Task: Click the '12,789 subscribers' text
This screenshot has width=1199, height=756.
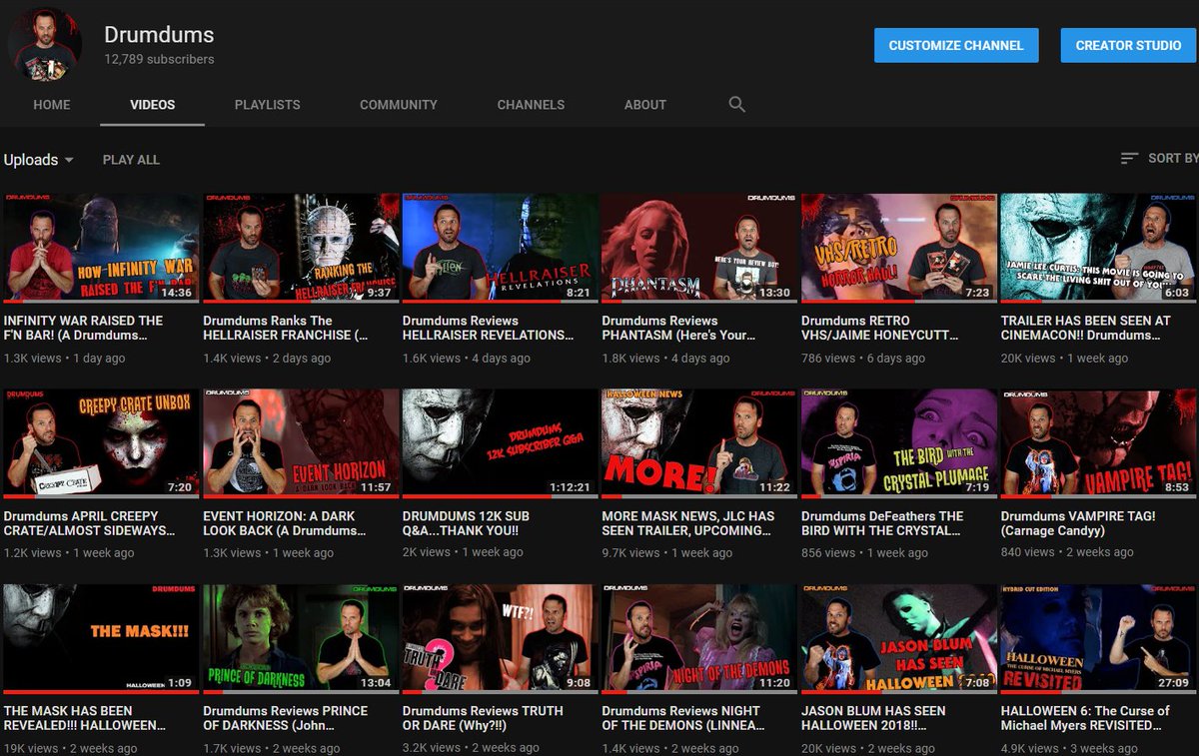Action: point(159,60)
